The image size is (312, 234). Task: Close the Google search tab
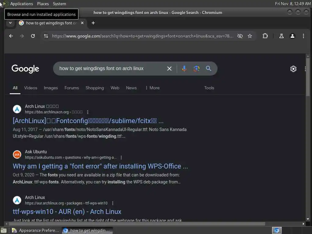tap(82, 23)
